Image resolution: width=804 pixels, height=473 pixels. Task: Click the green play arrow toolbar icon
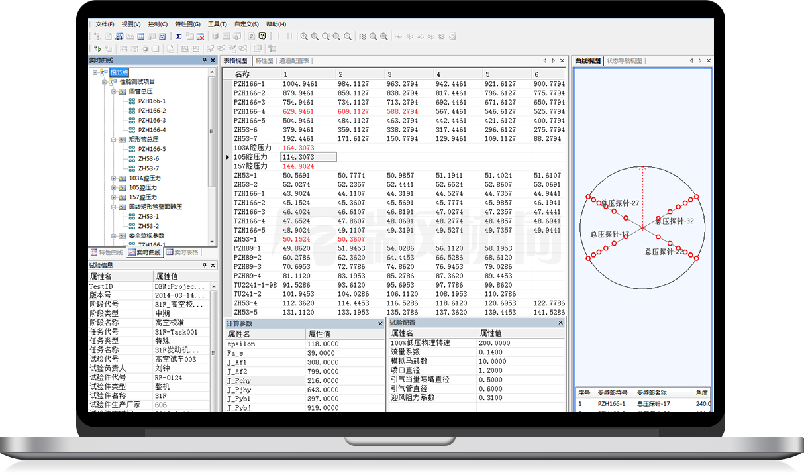point(98,48)
